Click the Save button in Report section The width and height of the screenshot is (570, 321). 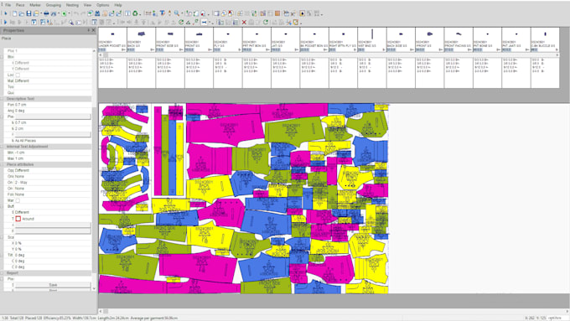pos(53,285)
